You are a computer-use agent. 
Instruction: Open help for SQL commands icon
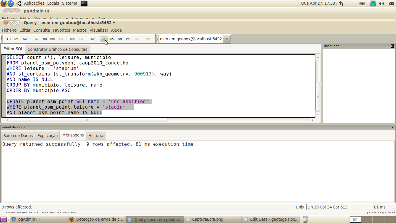click(148, 39)
